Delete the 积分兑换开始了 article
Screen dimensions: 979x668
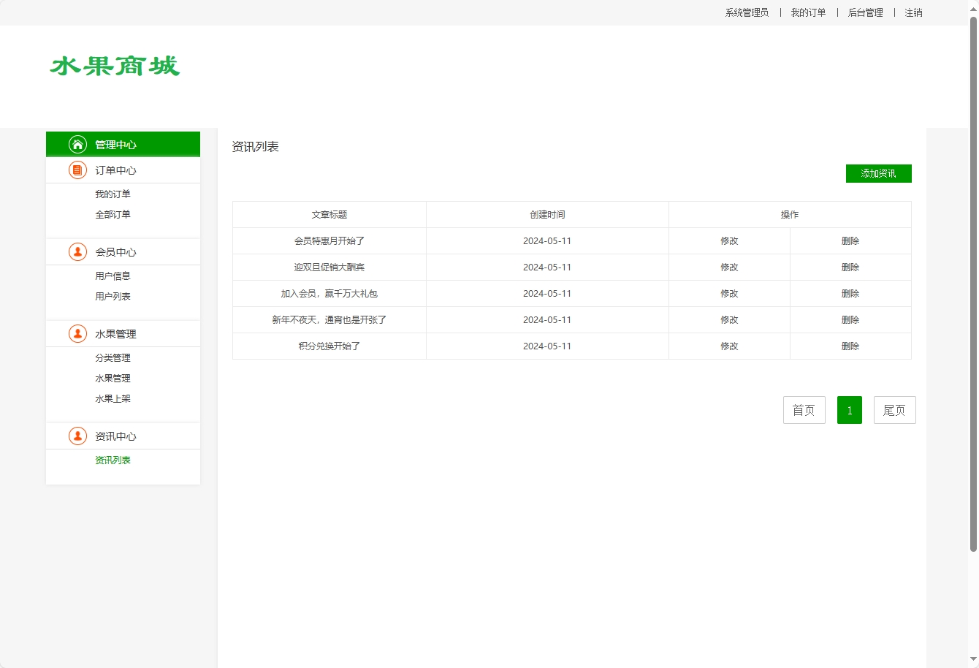pos(850,346)
